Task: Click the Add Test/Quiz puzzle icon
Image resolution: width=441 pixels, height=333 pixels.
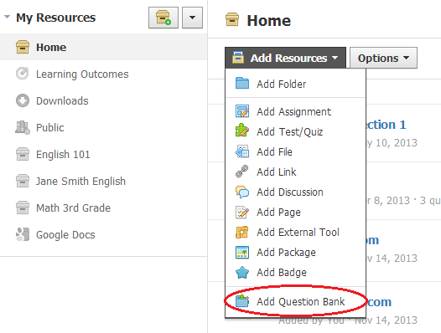Action: [x=242, y=131]
